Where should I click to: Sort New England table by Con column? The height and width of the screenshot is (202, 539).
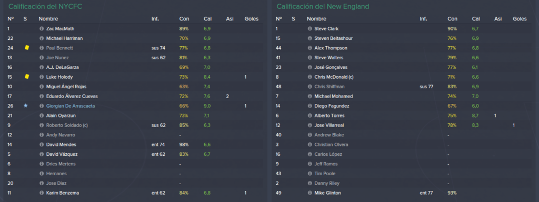click(452, 19)
